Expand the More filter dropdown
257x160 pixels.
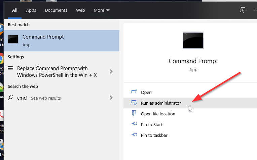point(102,10)
